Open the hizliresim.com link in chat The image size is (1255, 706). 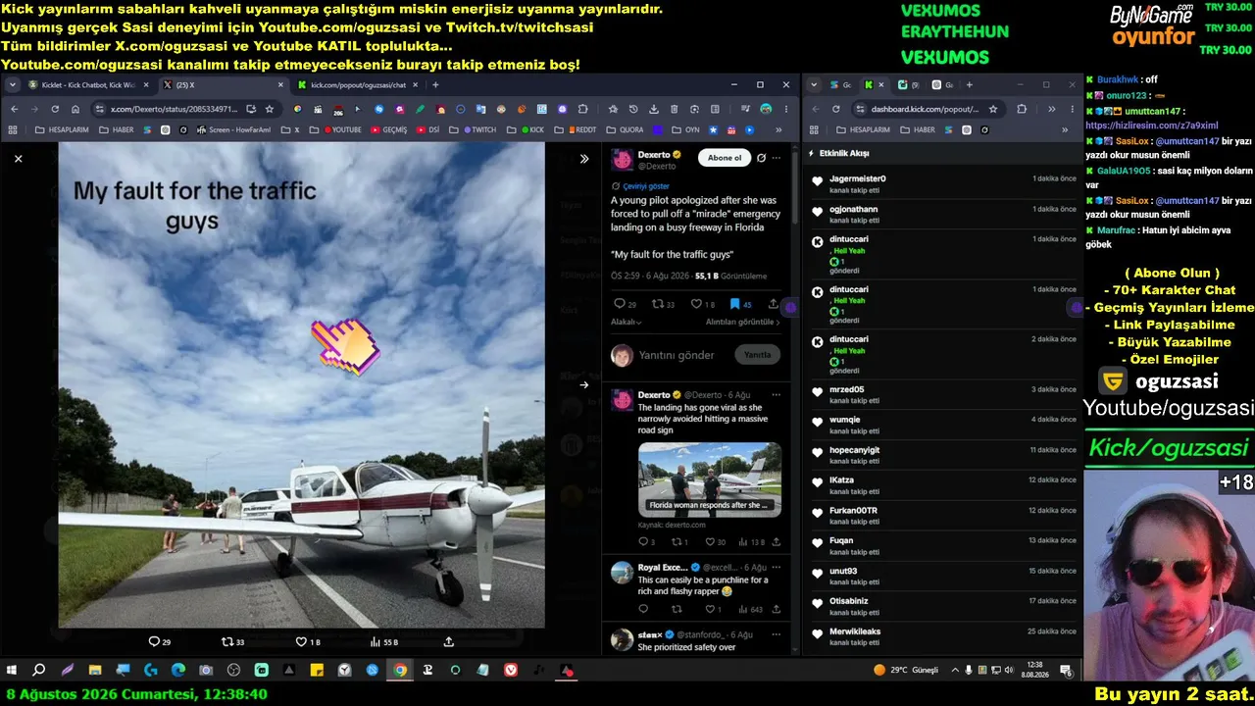pyautogui.click(x=1152, y=126)
